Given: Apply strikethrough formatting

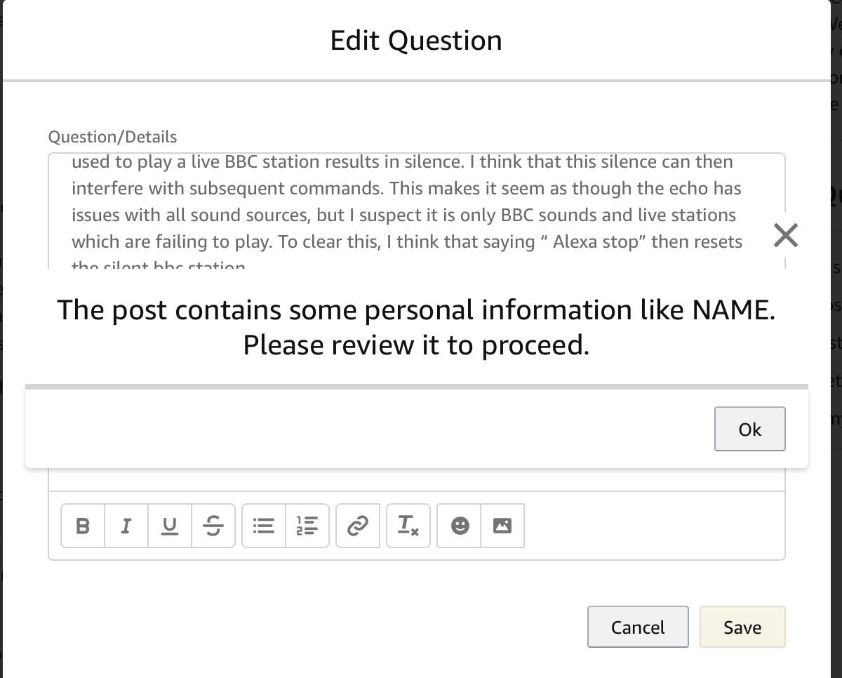Looking at the screenshot, I should click(213, 525).
